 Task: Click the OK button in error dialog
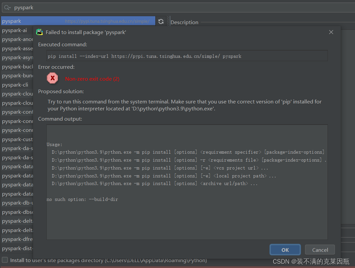pyautogui.click(x=285, y=250)
